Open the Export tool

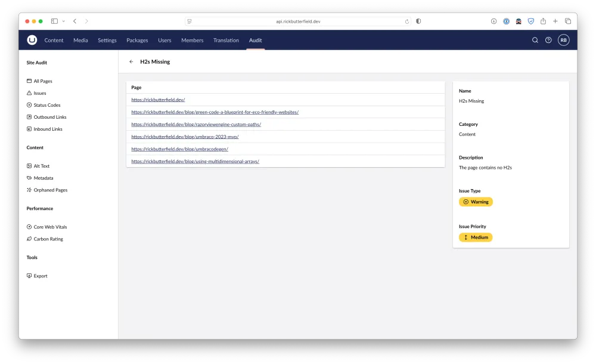tap(41, 276)
